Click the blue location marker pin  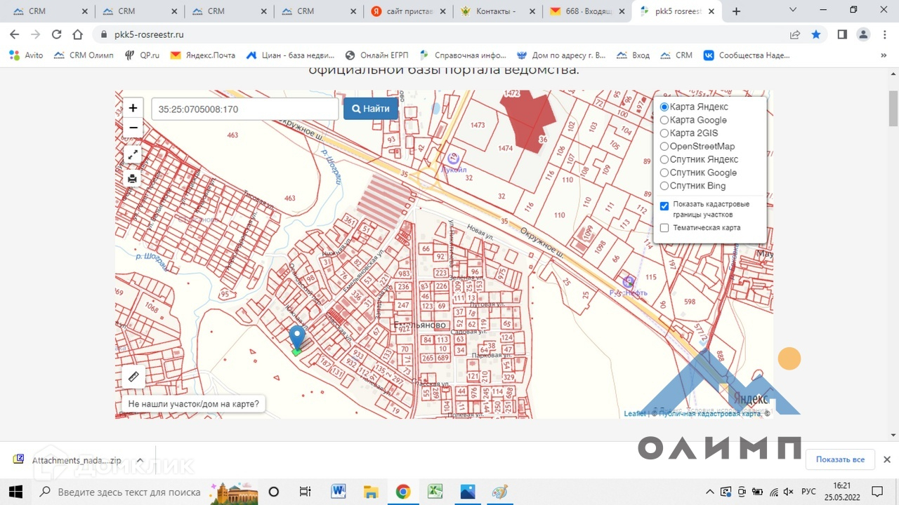(298, 337)
